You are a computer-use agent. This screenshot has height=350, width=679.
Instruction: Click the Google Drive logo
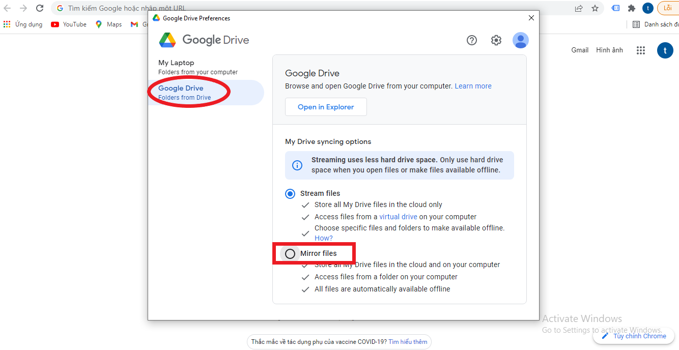click(x=204, y=40)
